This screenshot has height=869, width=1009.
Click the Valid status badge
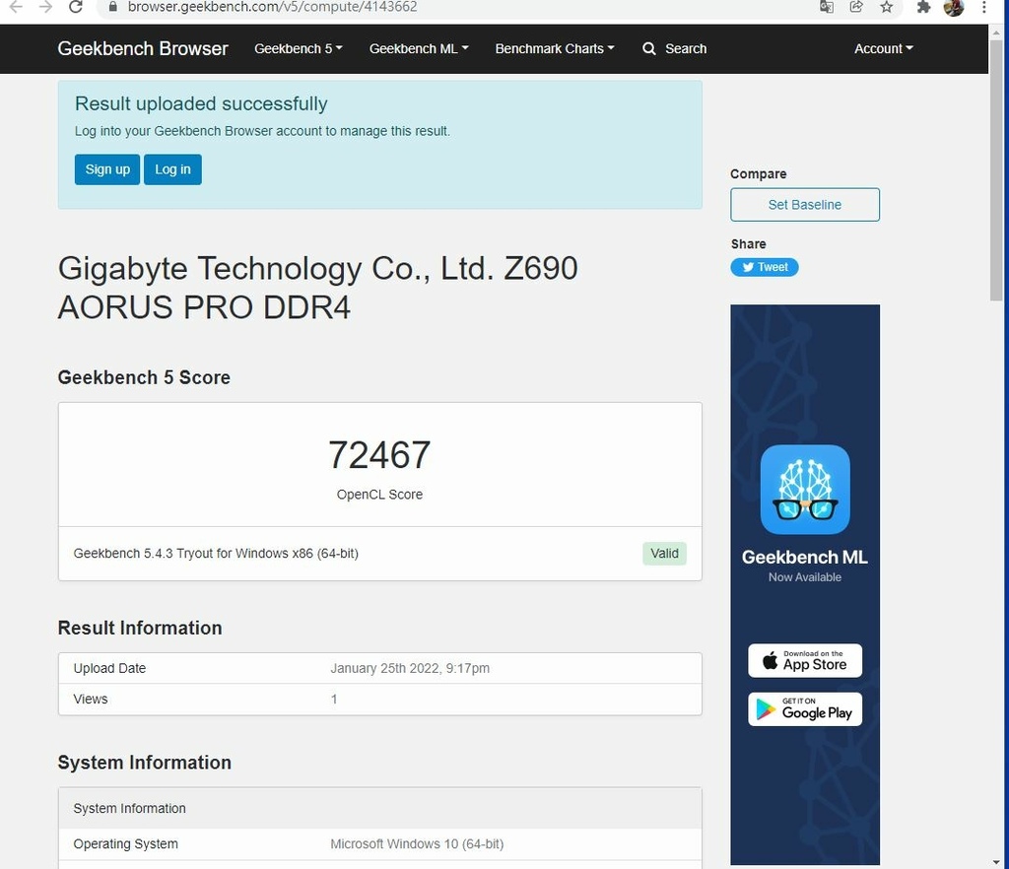pos(664,553)
